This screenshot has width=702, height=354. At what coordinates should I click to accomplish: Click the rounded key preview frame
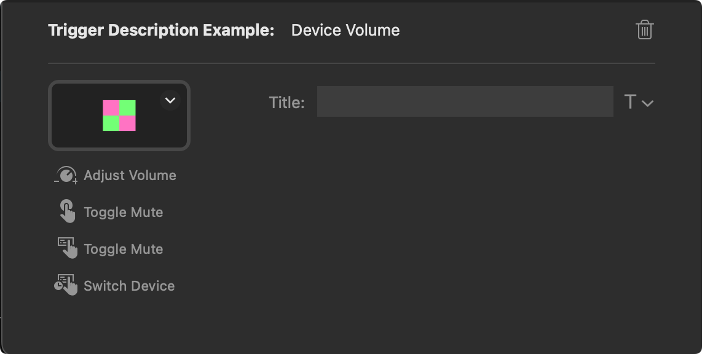pyautogui.click(x=119, y=115)
